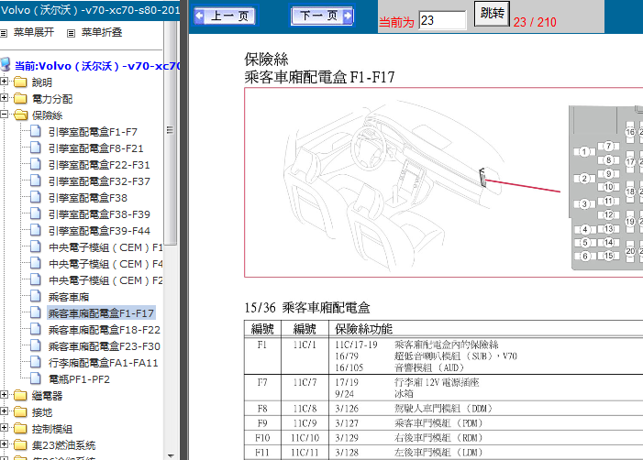Click the 23 / 210 page counter text
The width and height of the screenshot is (643, 460).
[x=535, y=22]
